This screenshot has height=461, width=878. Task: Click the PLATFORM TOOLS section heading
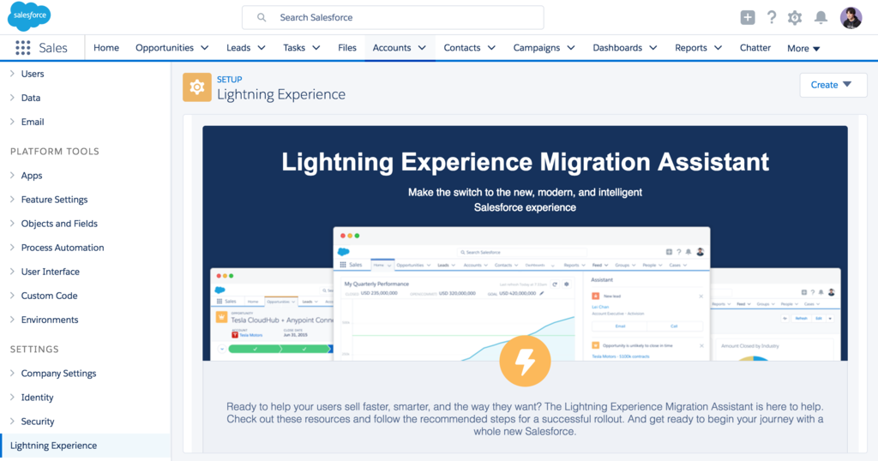(x=55, y=152)
